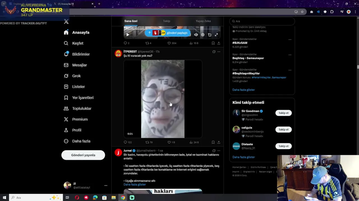Toggle picture-in-picture on top video
This screenshot has width=359, height=201.
tap(210, 35)
